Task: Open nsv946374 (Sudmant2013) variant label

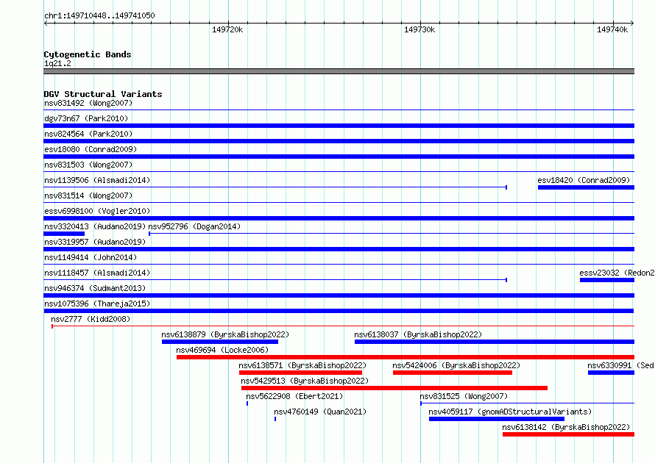Action: [95, 288]
